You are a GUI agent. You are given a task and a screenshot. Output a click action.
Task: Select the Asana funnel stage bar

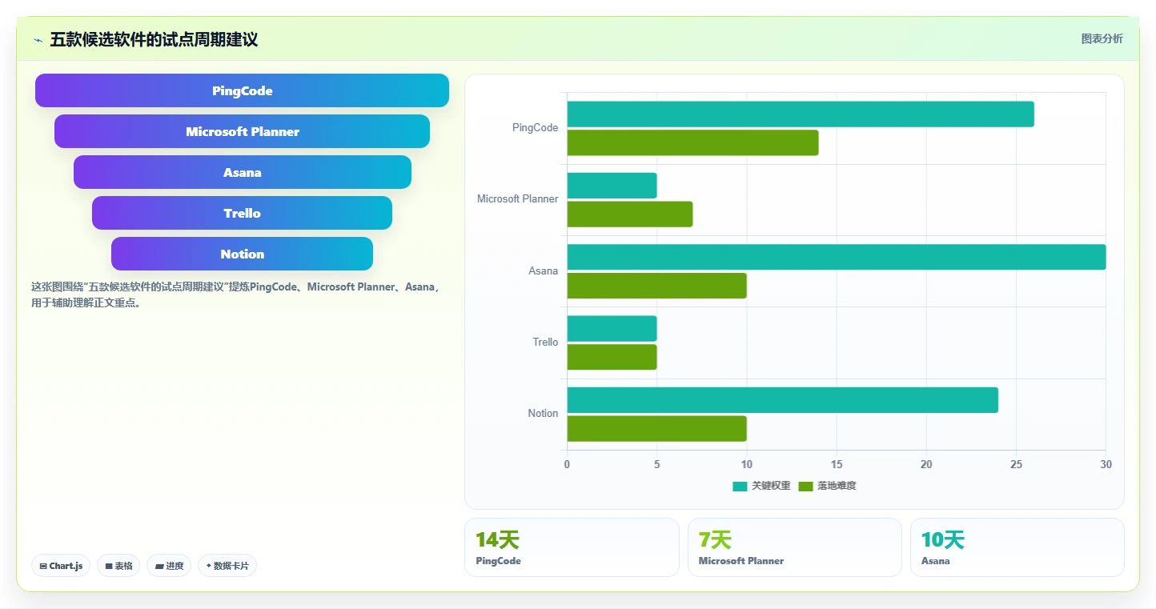click(x=242, y=172)
